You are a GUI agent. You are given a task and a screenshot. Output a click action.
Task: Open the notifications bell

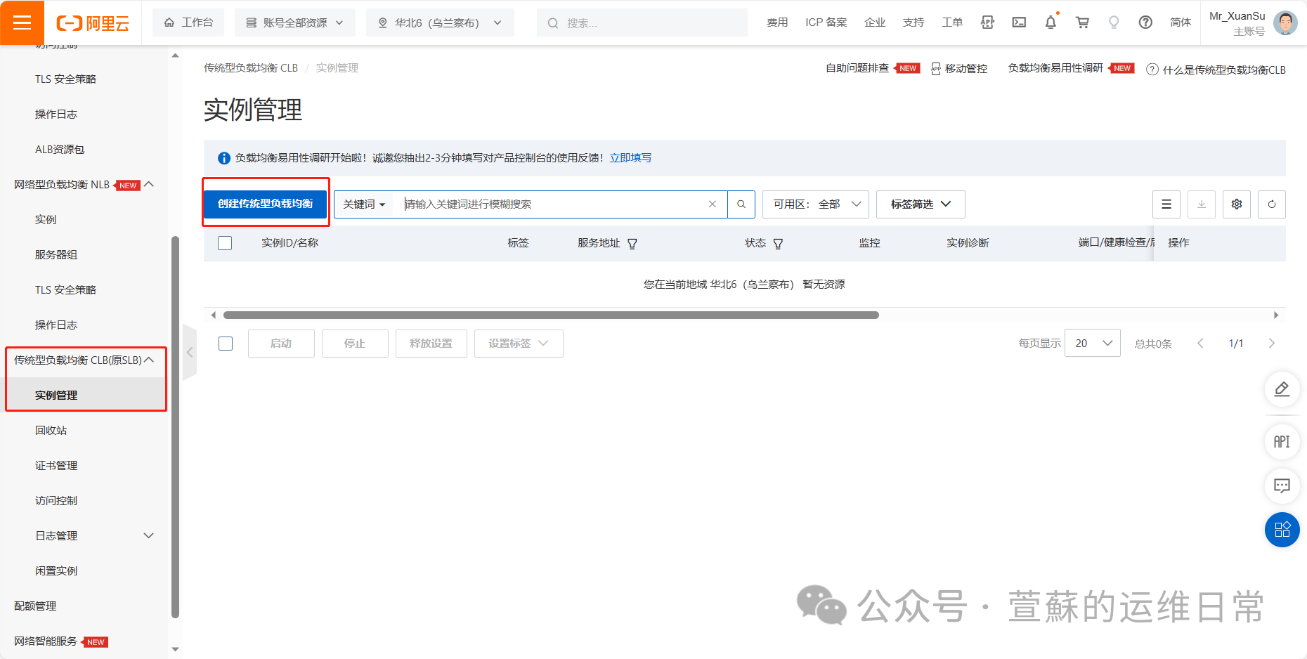click(1051, 22)
